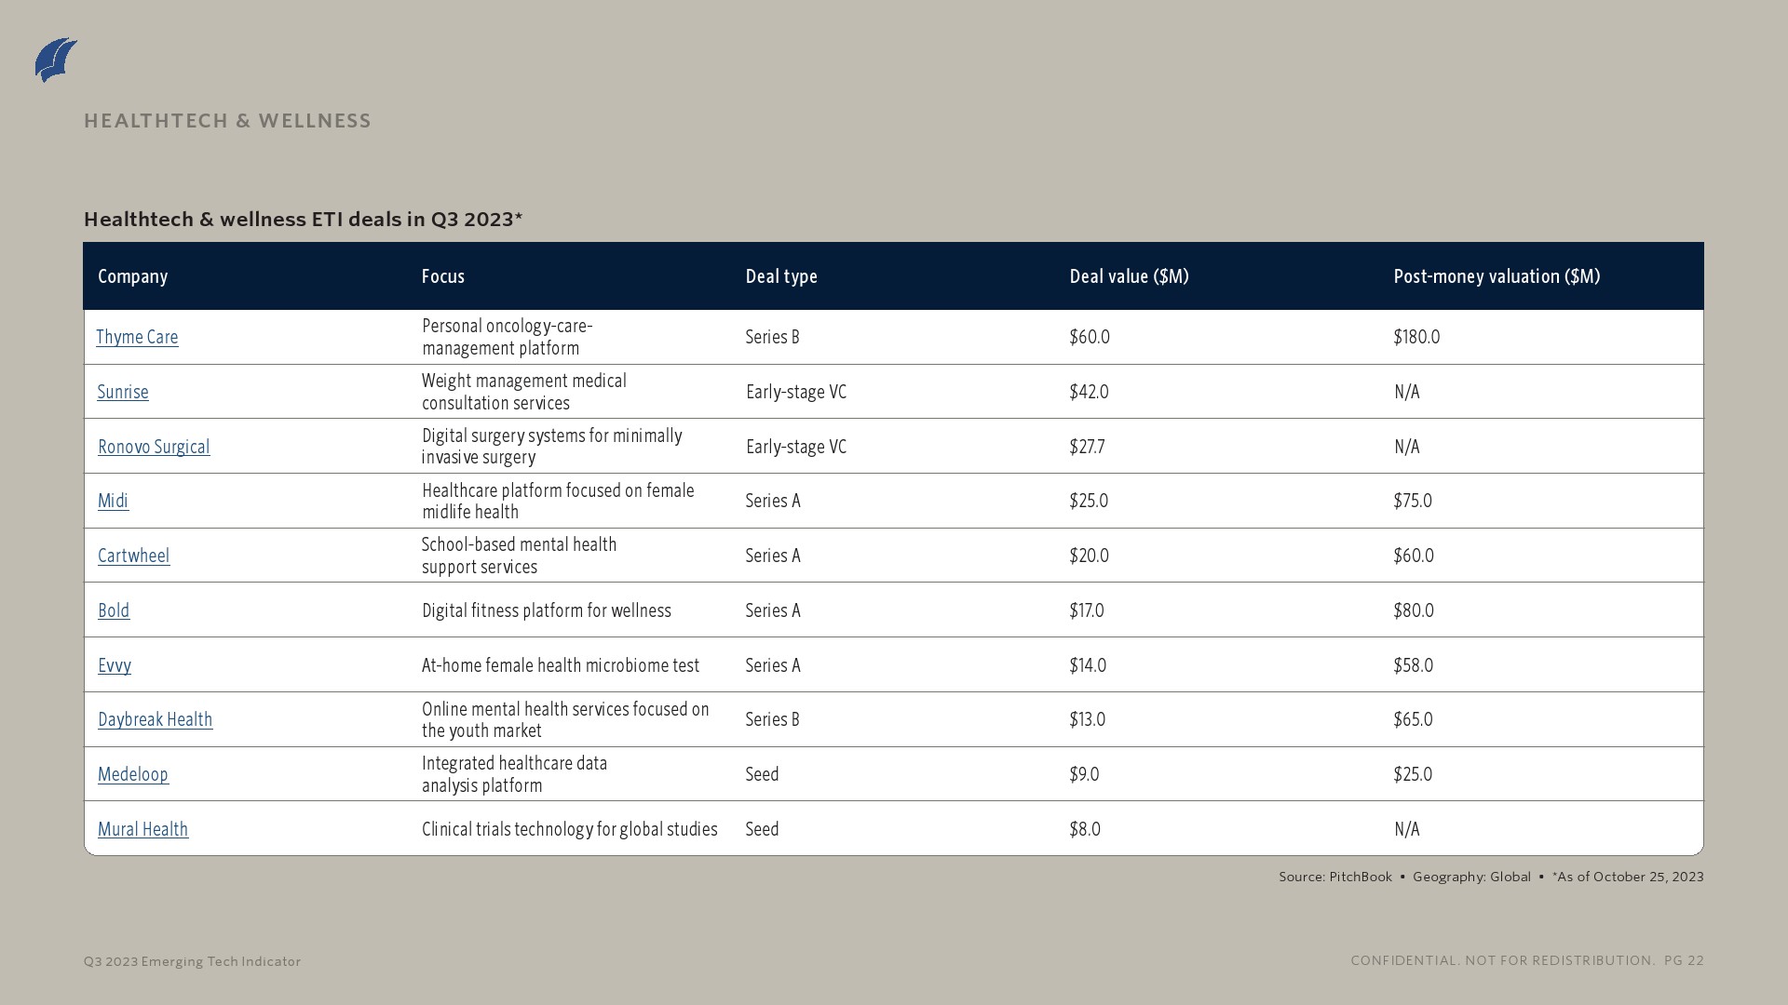The image size is (1788, 1005).
Task: Click the Company column header
Action: point(133,276)
